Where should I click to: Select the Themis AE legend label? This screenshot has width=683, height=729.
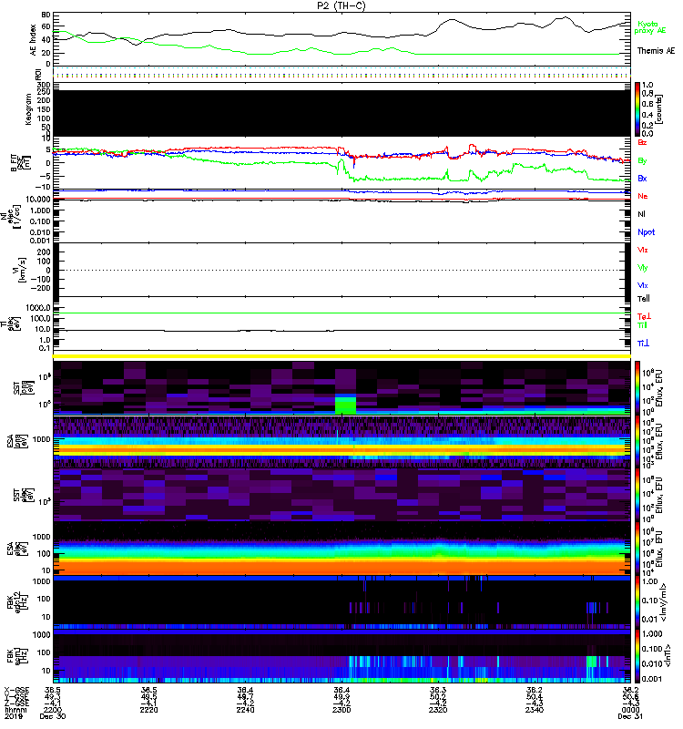(x=656, y=51)
